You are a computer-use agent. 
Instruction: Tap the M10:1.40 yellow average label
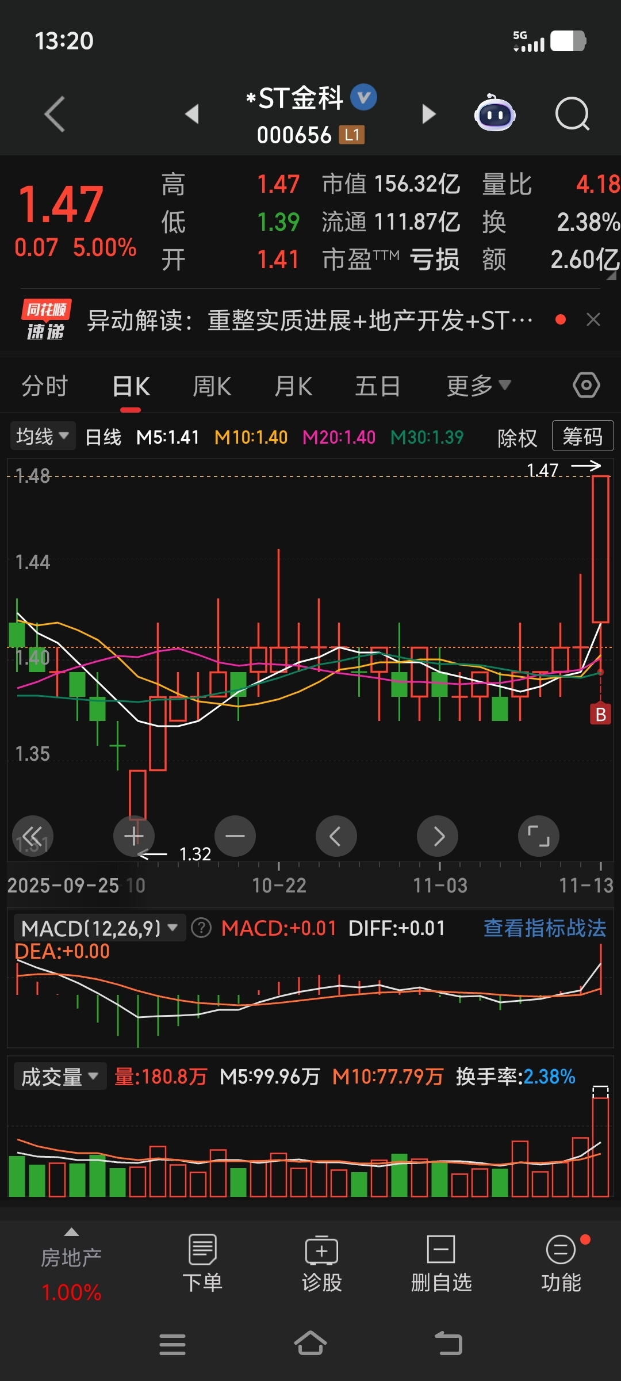coord(251,437)
